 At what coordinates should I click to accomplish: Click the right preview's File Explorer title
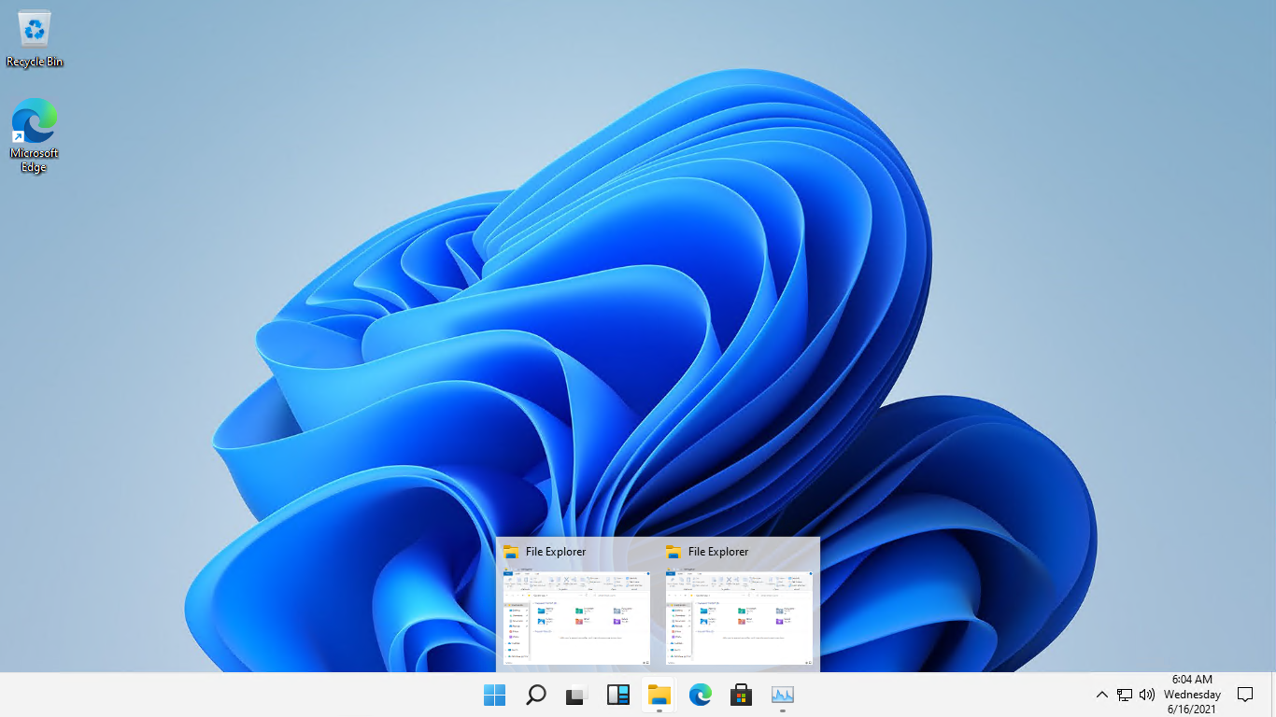tap(717, 552)
